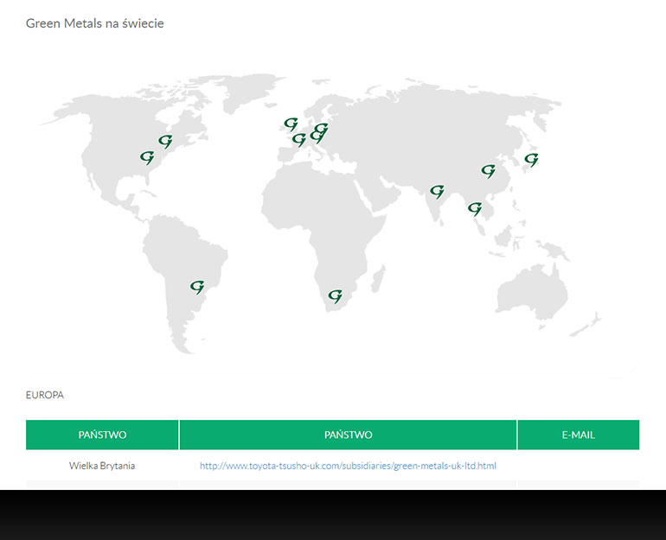Open the Green Metals marker in Brazil
The width and height of the screenshot is (666, 540).
coord(197,287)
